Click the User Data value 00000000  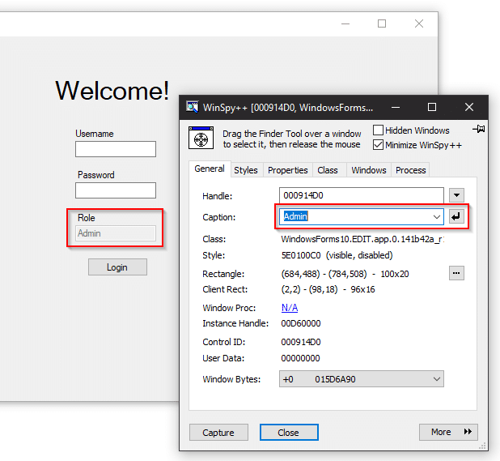point(300,358)
